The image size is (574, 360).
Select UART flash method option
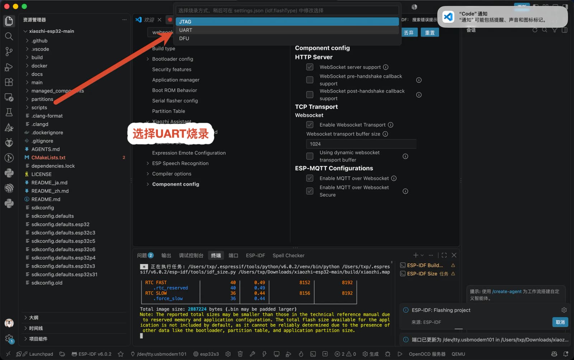click(287, 30)
